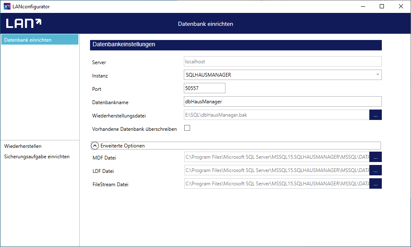Select Datenbank einrichten in sidebar
The width and height of the screenshot is (411, 247).
coord(39,40)
